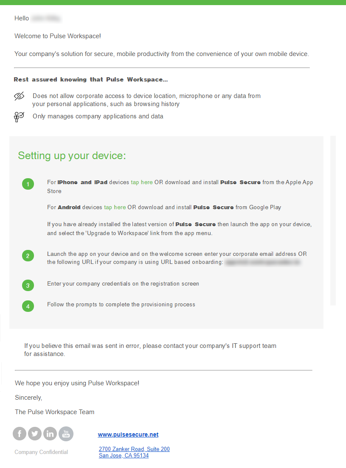The width and height of the screenshot is (346, 468).
Task: Click the managed apps person icon
Action: coord(19,117)
